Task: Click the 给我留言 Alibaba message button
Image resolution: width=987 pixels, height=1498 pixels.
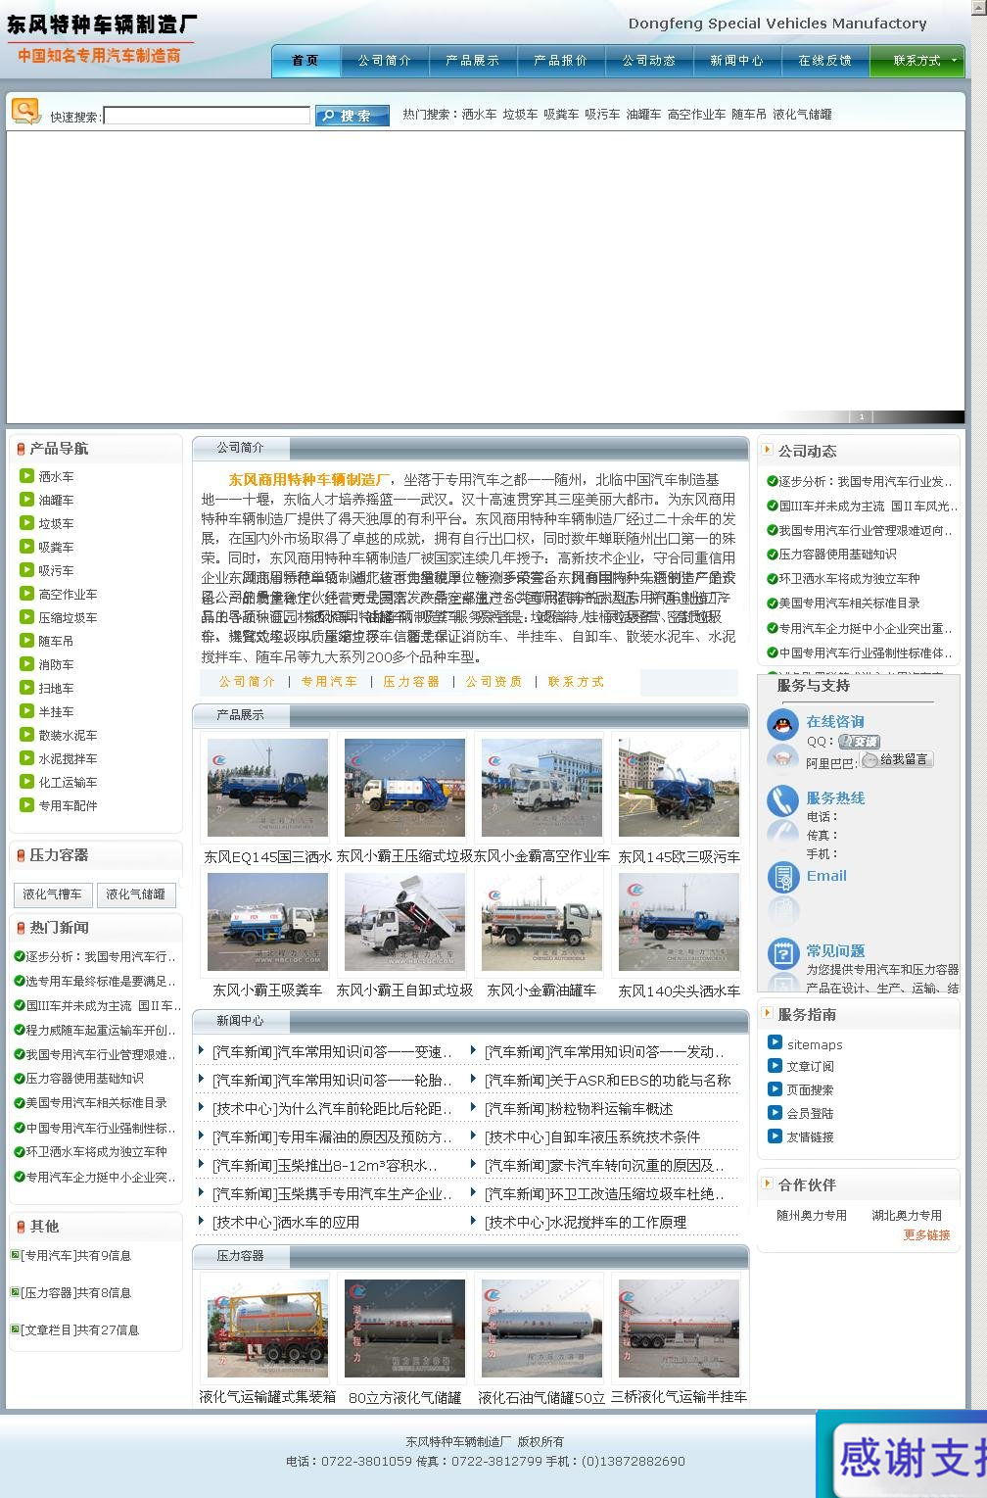Action: [896, 759]
